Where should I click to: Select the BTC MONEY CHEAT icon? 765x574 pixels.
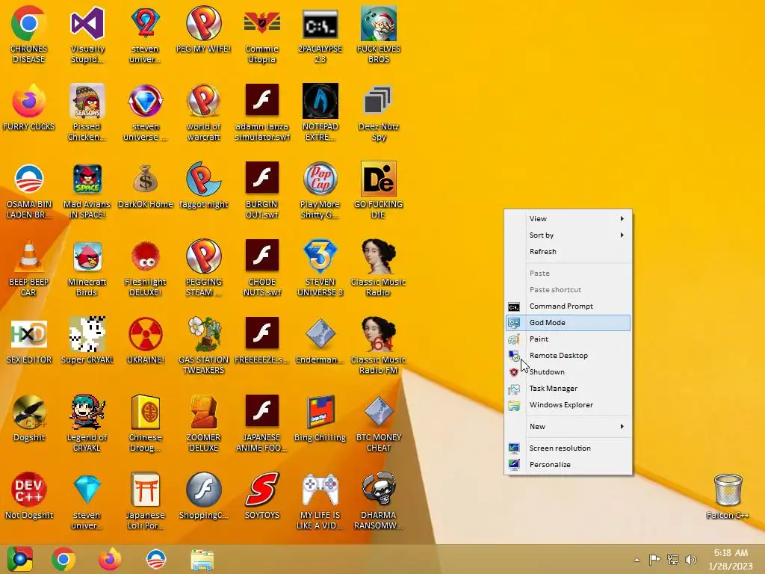(x=379, y=423)
